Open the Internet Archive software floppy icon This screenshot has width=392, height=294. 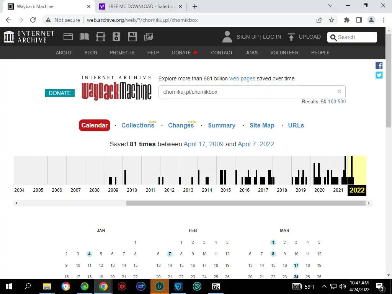tap(132, 37)
